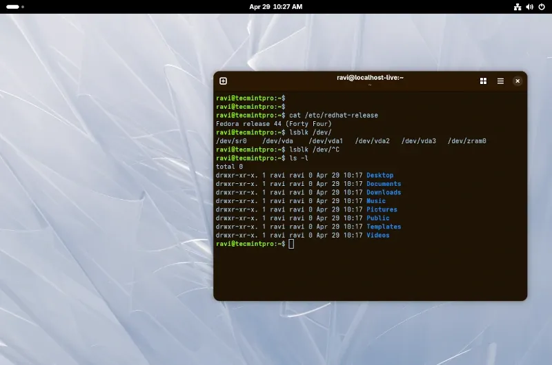Show the terminal tab overview grid
Image resolution: width=552 pixels, height=365 pixels.
[x=484, y=81]
